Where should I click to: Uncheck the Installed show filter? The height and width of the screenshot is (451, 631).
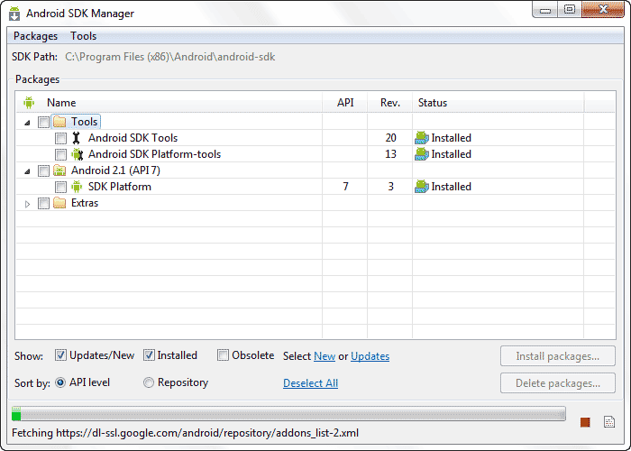[149, 355]
